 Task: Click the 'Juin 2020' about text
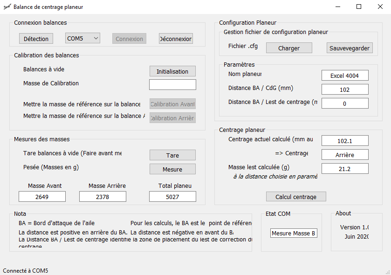coord(357,236)
